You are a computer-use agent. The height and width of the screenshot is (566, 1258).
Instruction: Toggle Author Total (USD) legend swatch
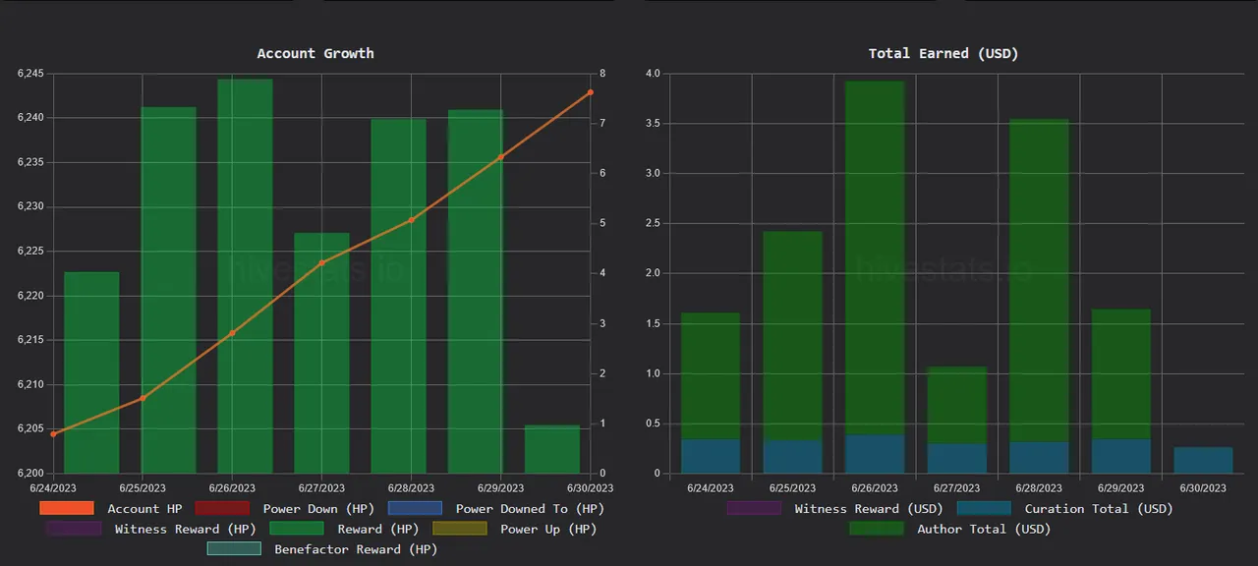[877, 529]
